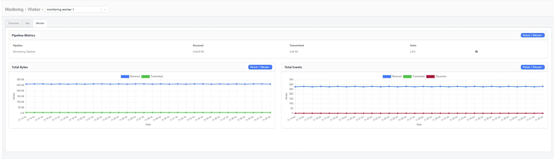Screen dimensions: 554x159
Task: Click the 300 kB label on Total Bytes axis
Action: point(20,80)
